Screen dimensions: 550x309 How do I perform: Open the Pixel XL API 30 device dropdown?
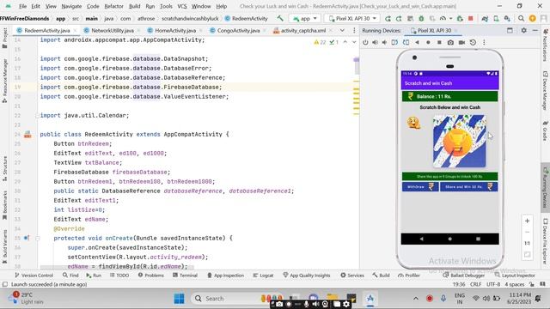(351, 19)
